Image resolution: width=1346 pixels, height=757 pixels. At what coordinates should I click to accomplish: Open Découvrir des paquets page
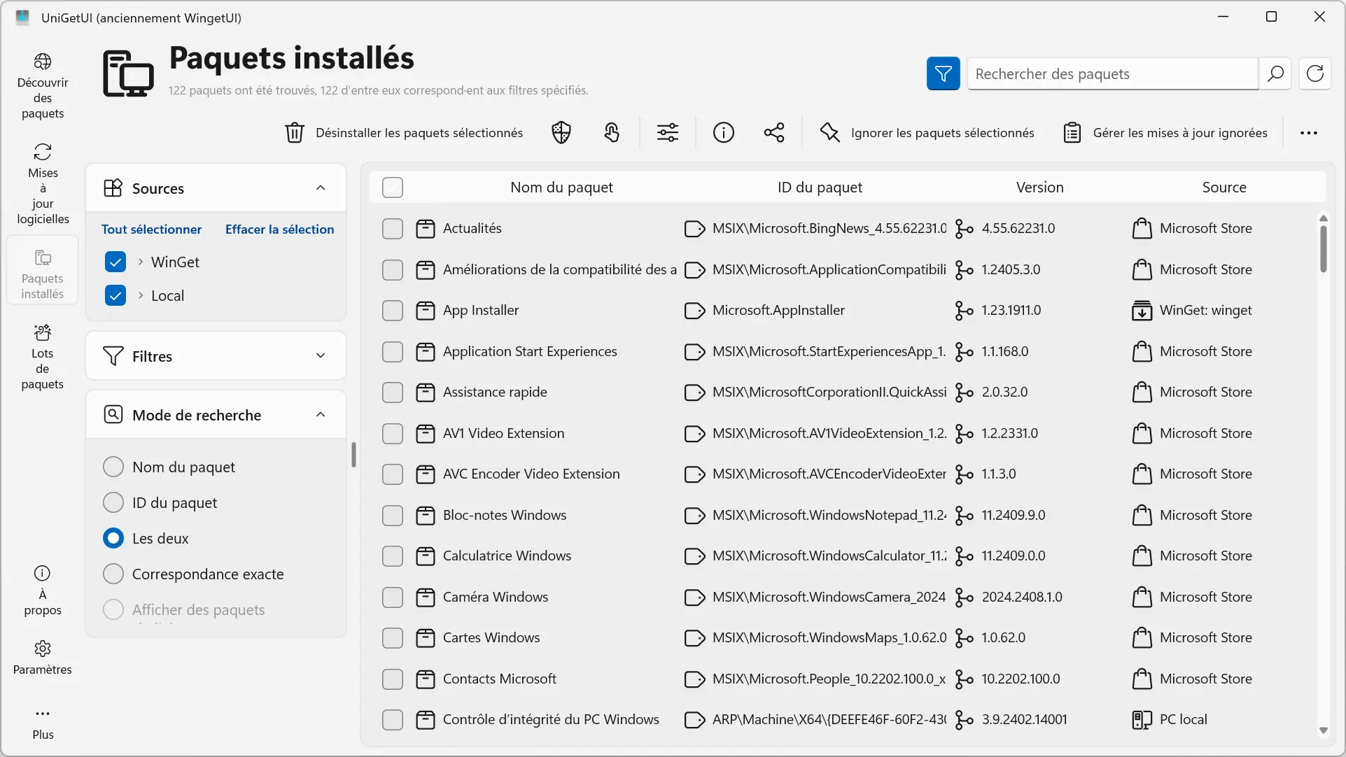coord(43,86)
